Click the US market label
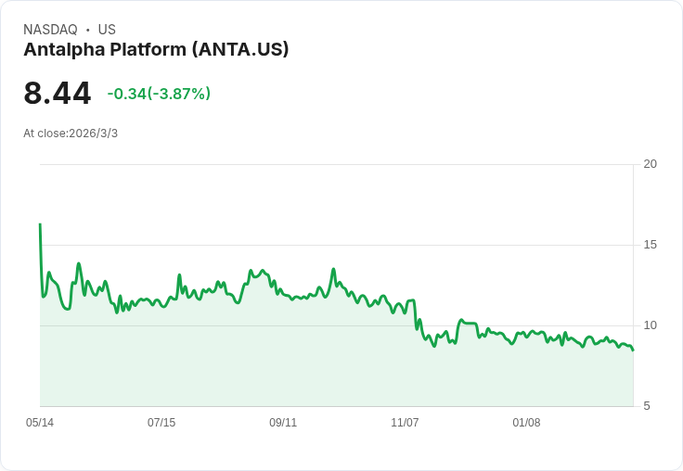 [x=107, y=30]
